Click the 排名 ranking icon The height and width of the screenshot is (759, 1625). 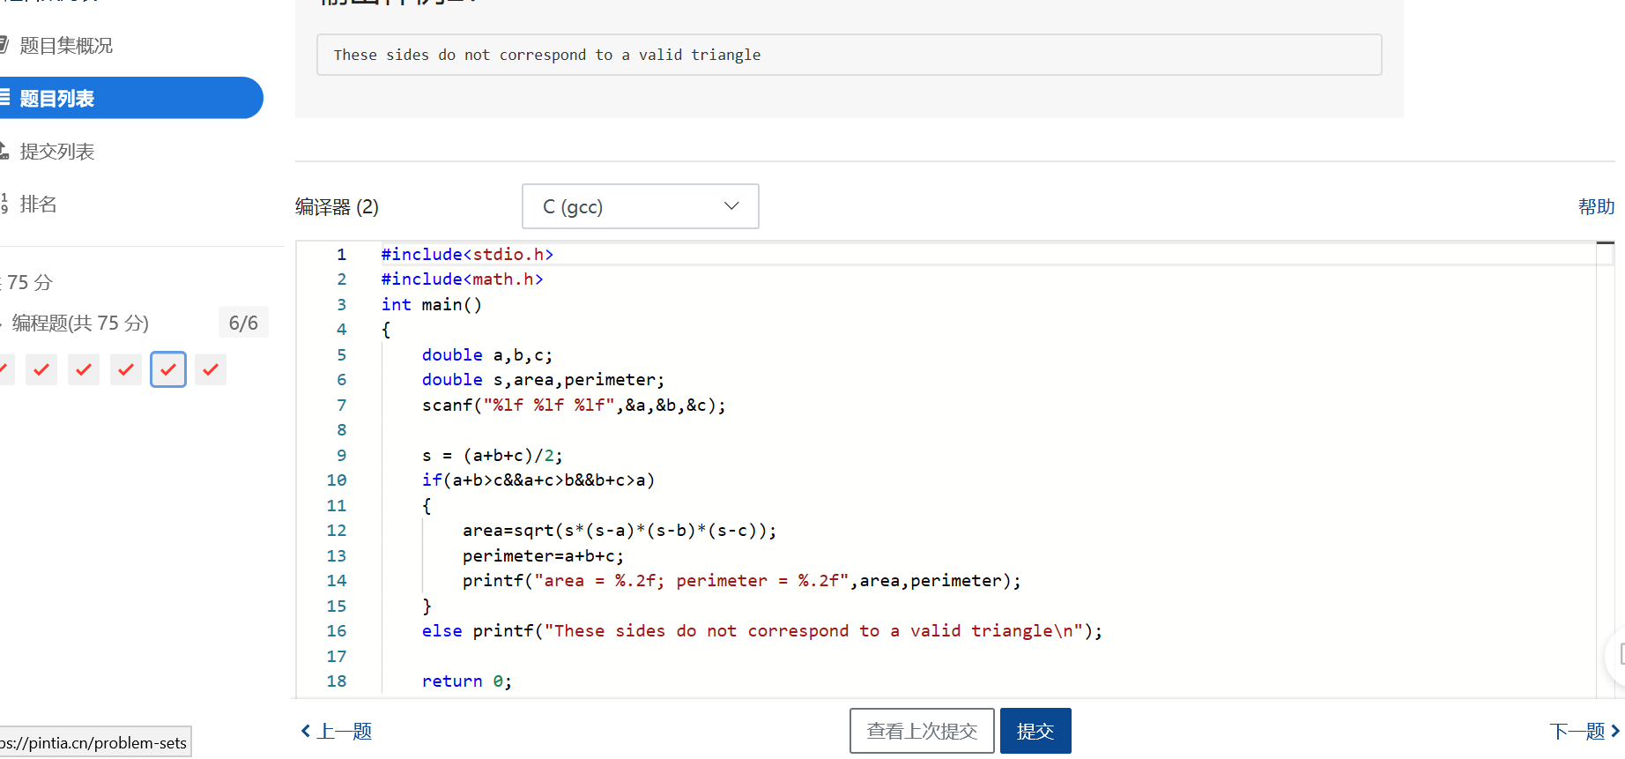tap(4, 204)
